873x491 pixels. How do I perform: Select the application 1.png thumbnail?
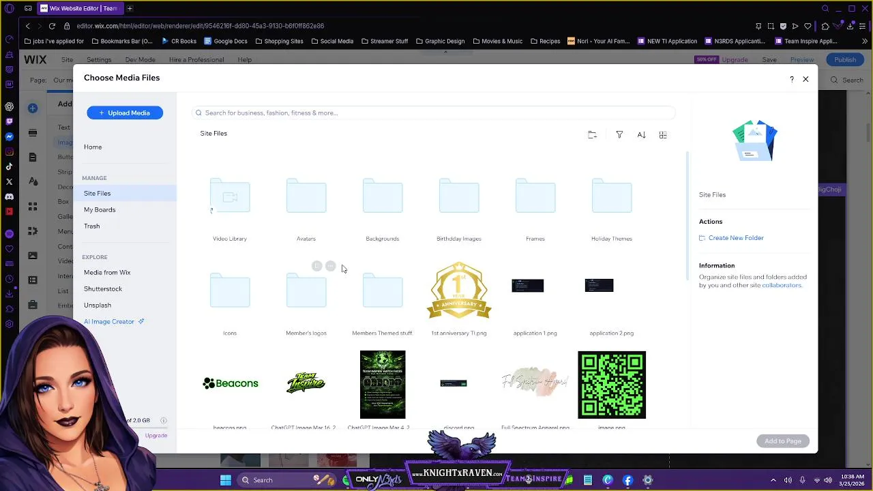(x=528, y=285)
